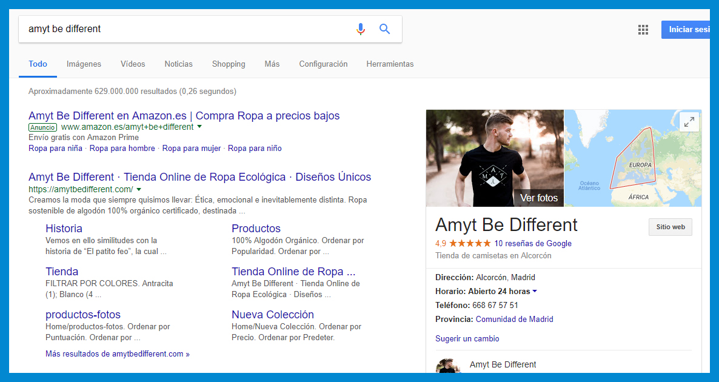719x382 pixels.
Task: Click the small Amyt Be Different profile thumbnail
Action: [448, 366]
